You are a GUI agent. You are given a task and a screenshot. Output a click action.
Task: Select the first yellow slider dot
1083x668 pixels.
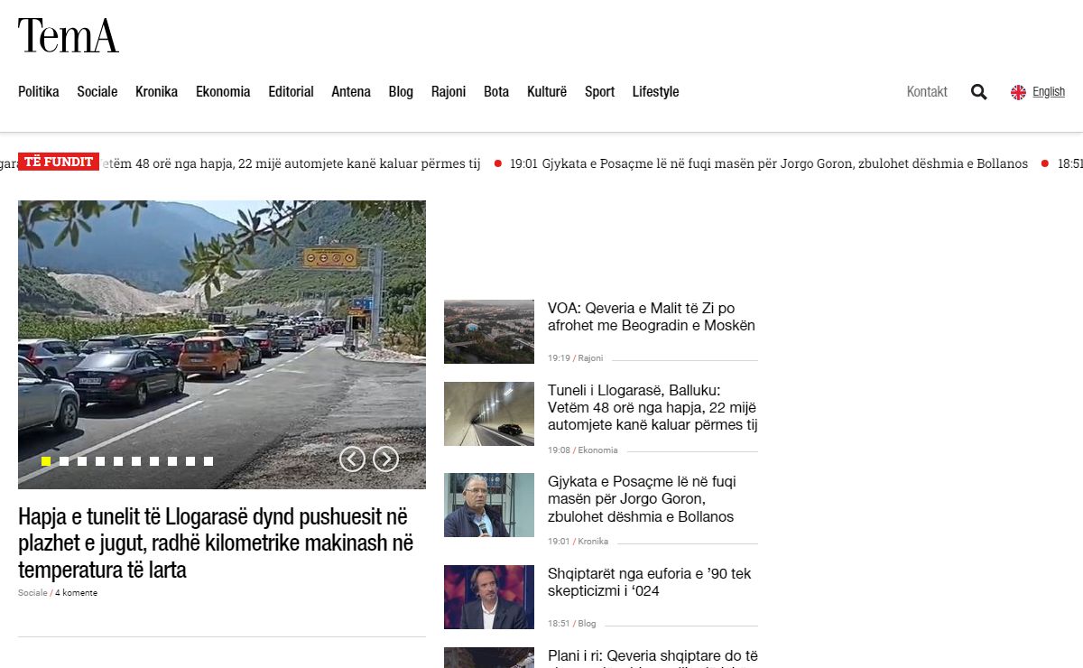pyautogui.click(x=46, y=461)
